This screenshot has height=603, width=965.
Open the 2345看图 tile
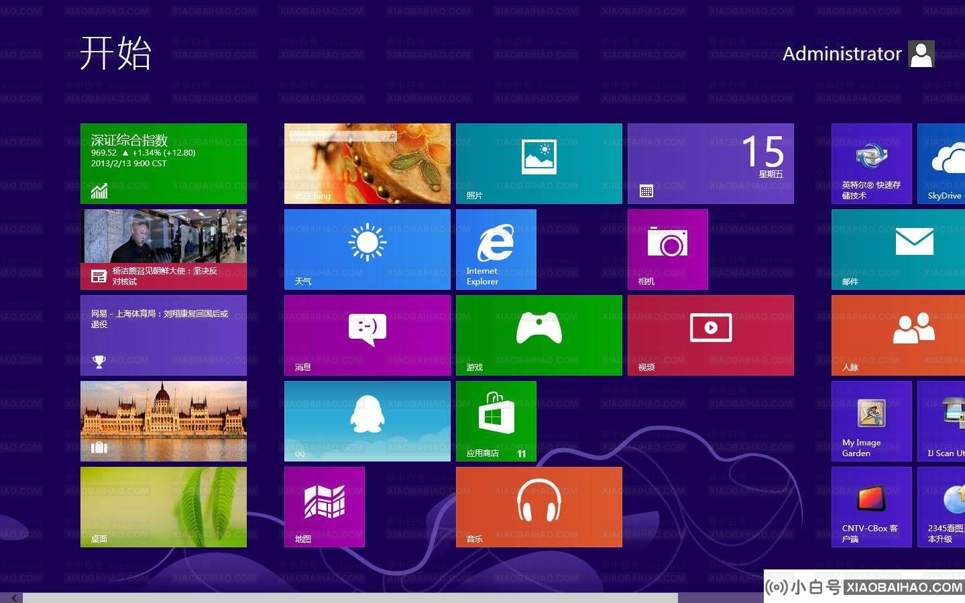point(942,507)
